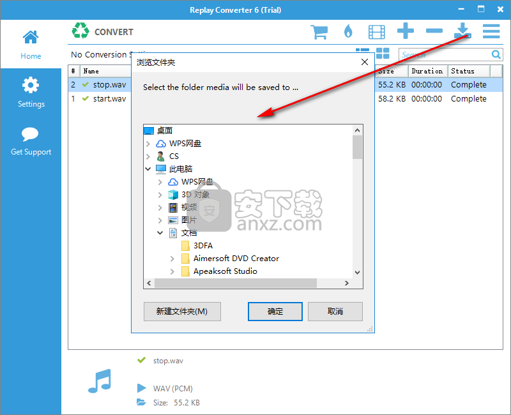The width and height of the screenshot is (511, 415).
Task: Close the browse folder dialog
Action: click(365, 62)
